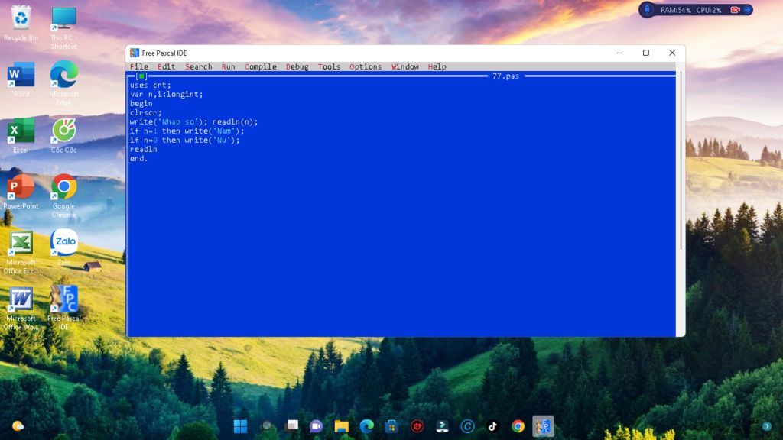Open the Compile menu

pyautogui.click(x=260, y=66)
